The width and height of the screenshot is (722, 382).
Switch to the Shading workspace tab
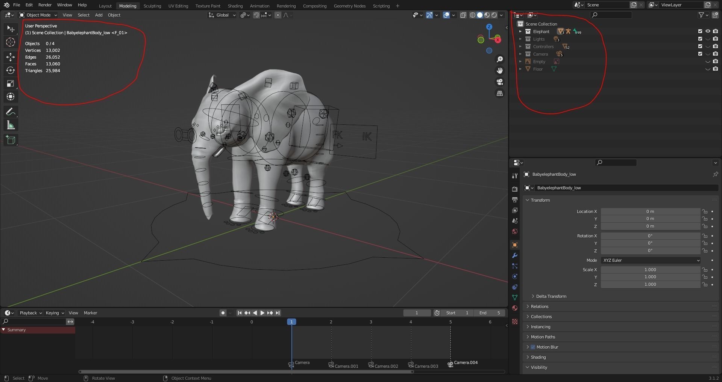point(235,6)
